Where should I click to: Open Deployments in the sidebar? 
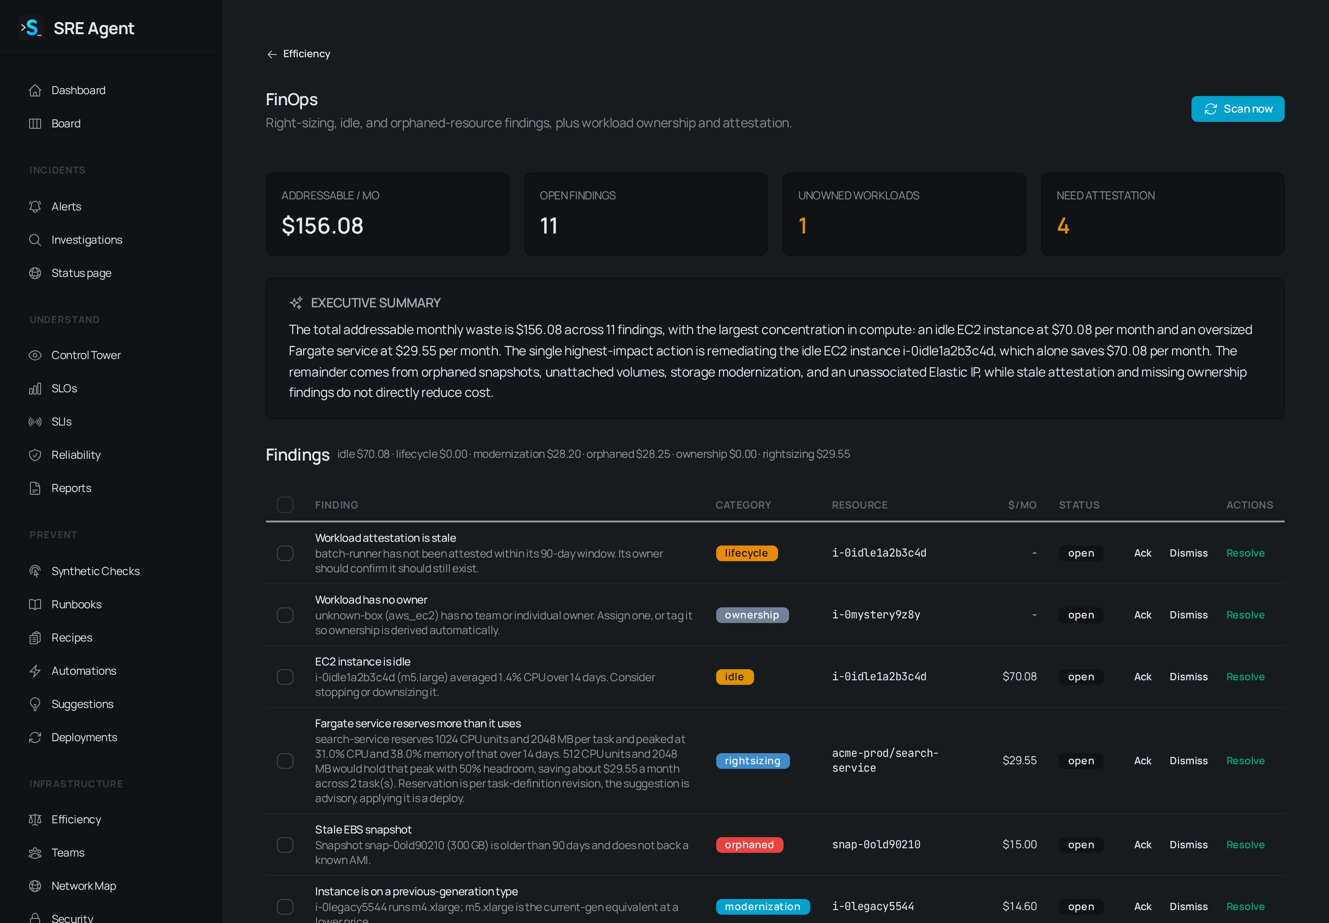84,737
